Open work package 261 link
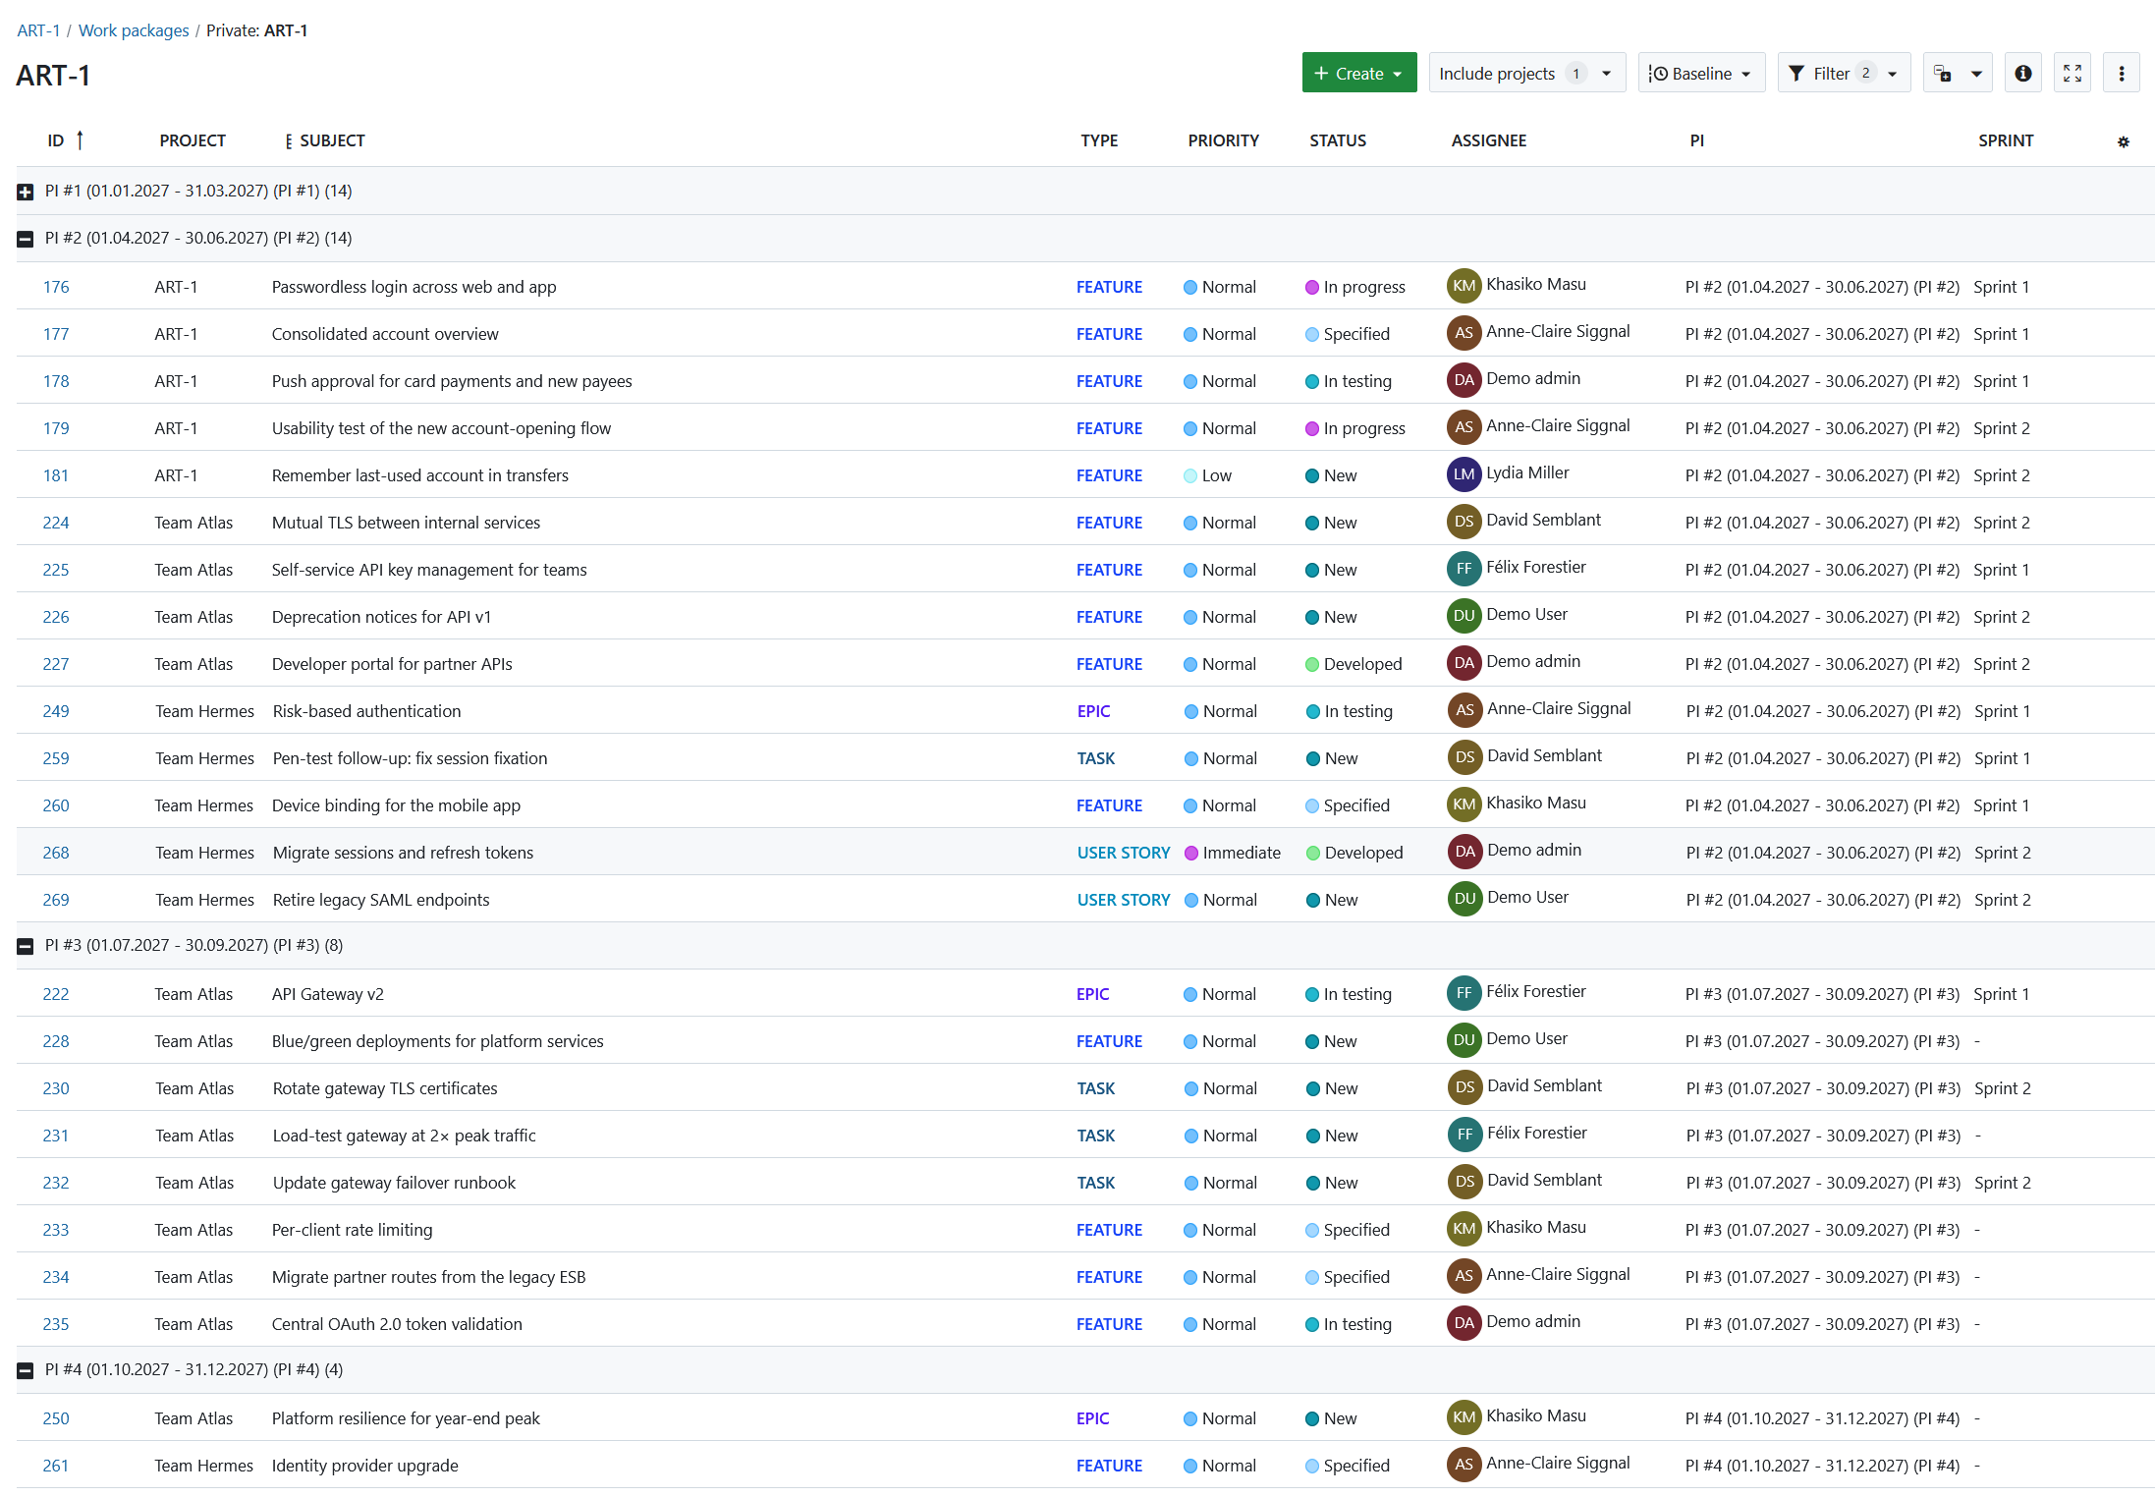Screen dimensions: 2155x1497 [56, 1466]
